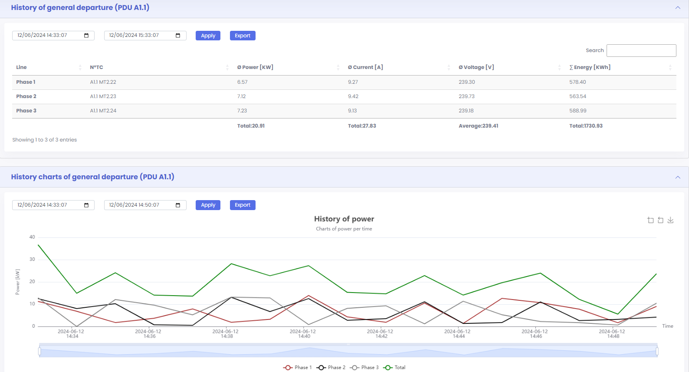Download the power chart as image
This screenshot has width=689, height=372.
(x=670, y=220)
